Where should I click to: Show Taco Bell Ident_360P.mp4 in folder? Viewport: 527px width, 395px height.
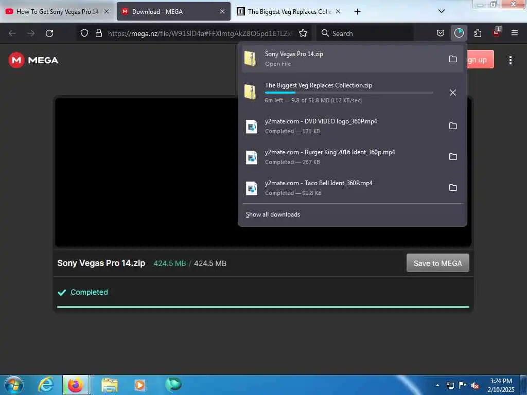pyautogui.click(x=453, y=188)
